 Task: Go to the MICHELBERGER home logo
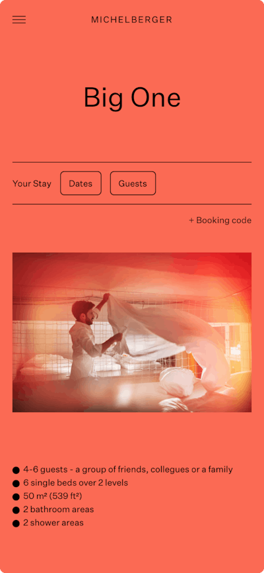click(x=131, y=20)
